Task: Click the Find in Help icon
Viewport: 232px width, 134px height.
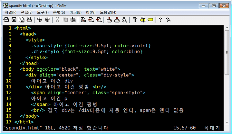Action: (x=168, y=20)
